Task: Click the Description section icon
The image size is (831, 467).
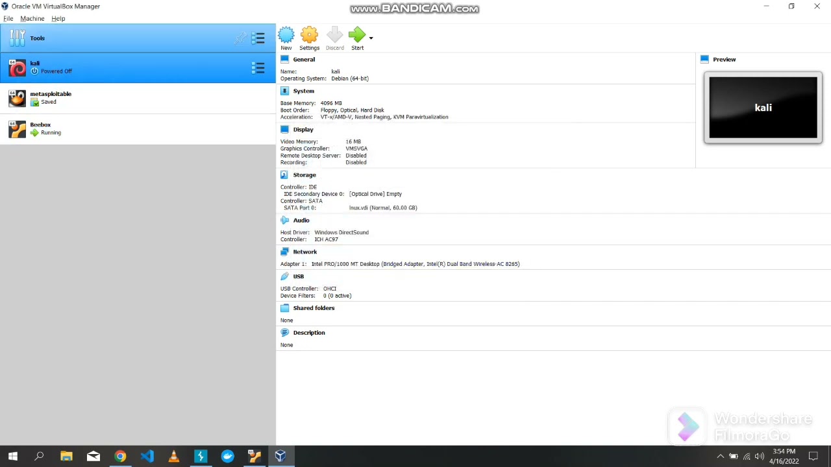Action: [x=284, y=333]
